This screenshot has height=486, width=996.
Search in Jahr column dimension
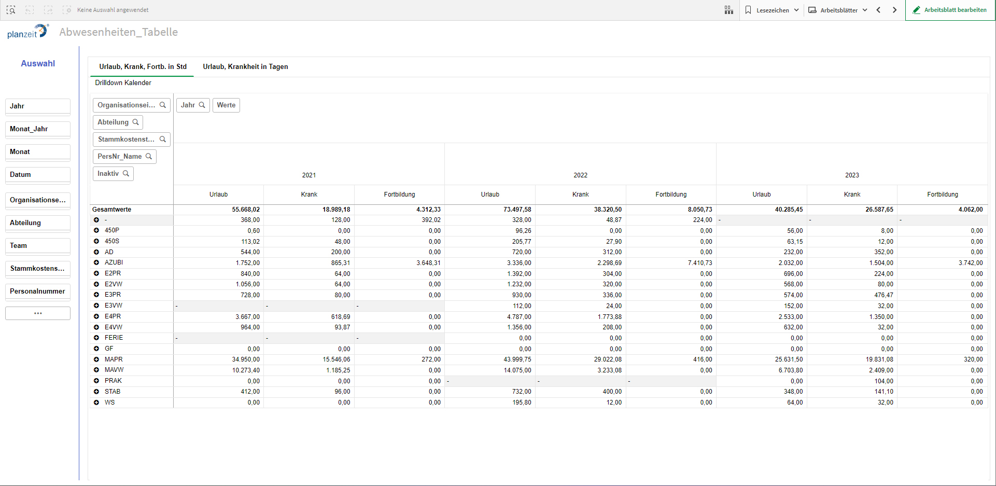point(202,105)
